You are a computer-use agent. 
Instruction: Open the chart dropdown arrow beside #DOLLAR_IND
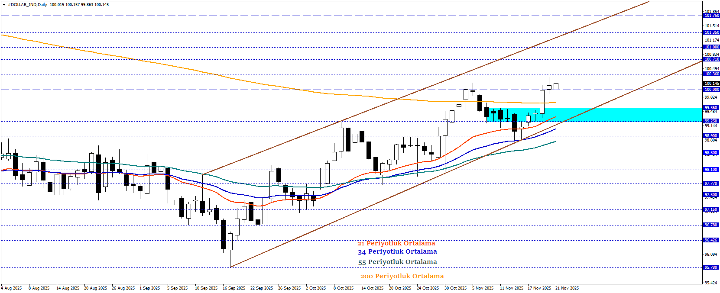click(x=4, y=5)
